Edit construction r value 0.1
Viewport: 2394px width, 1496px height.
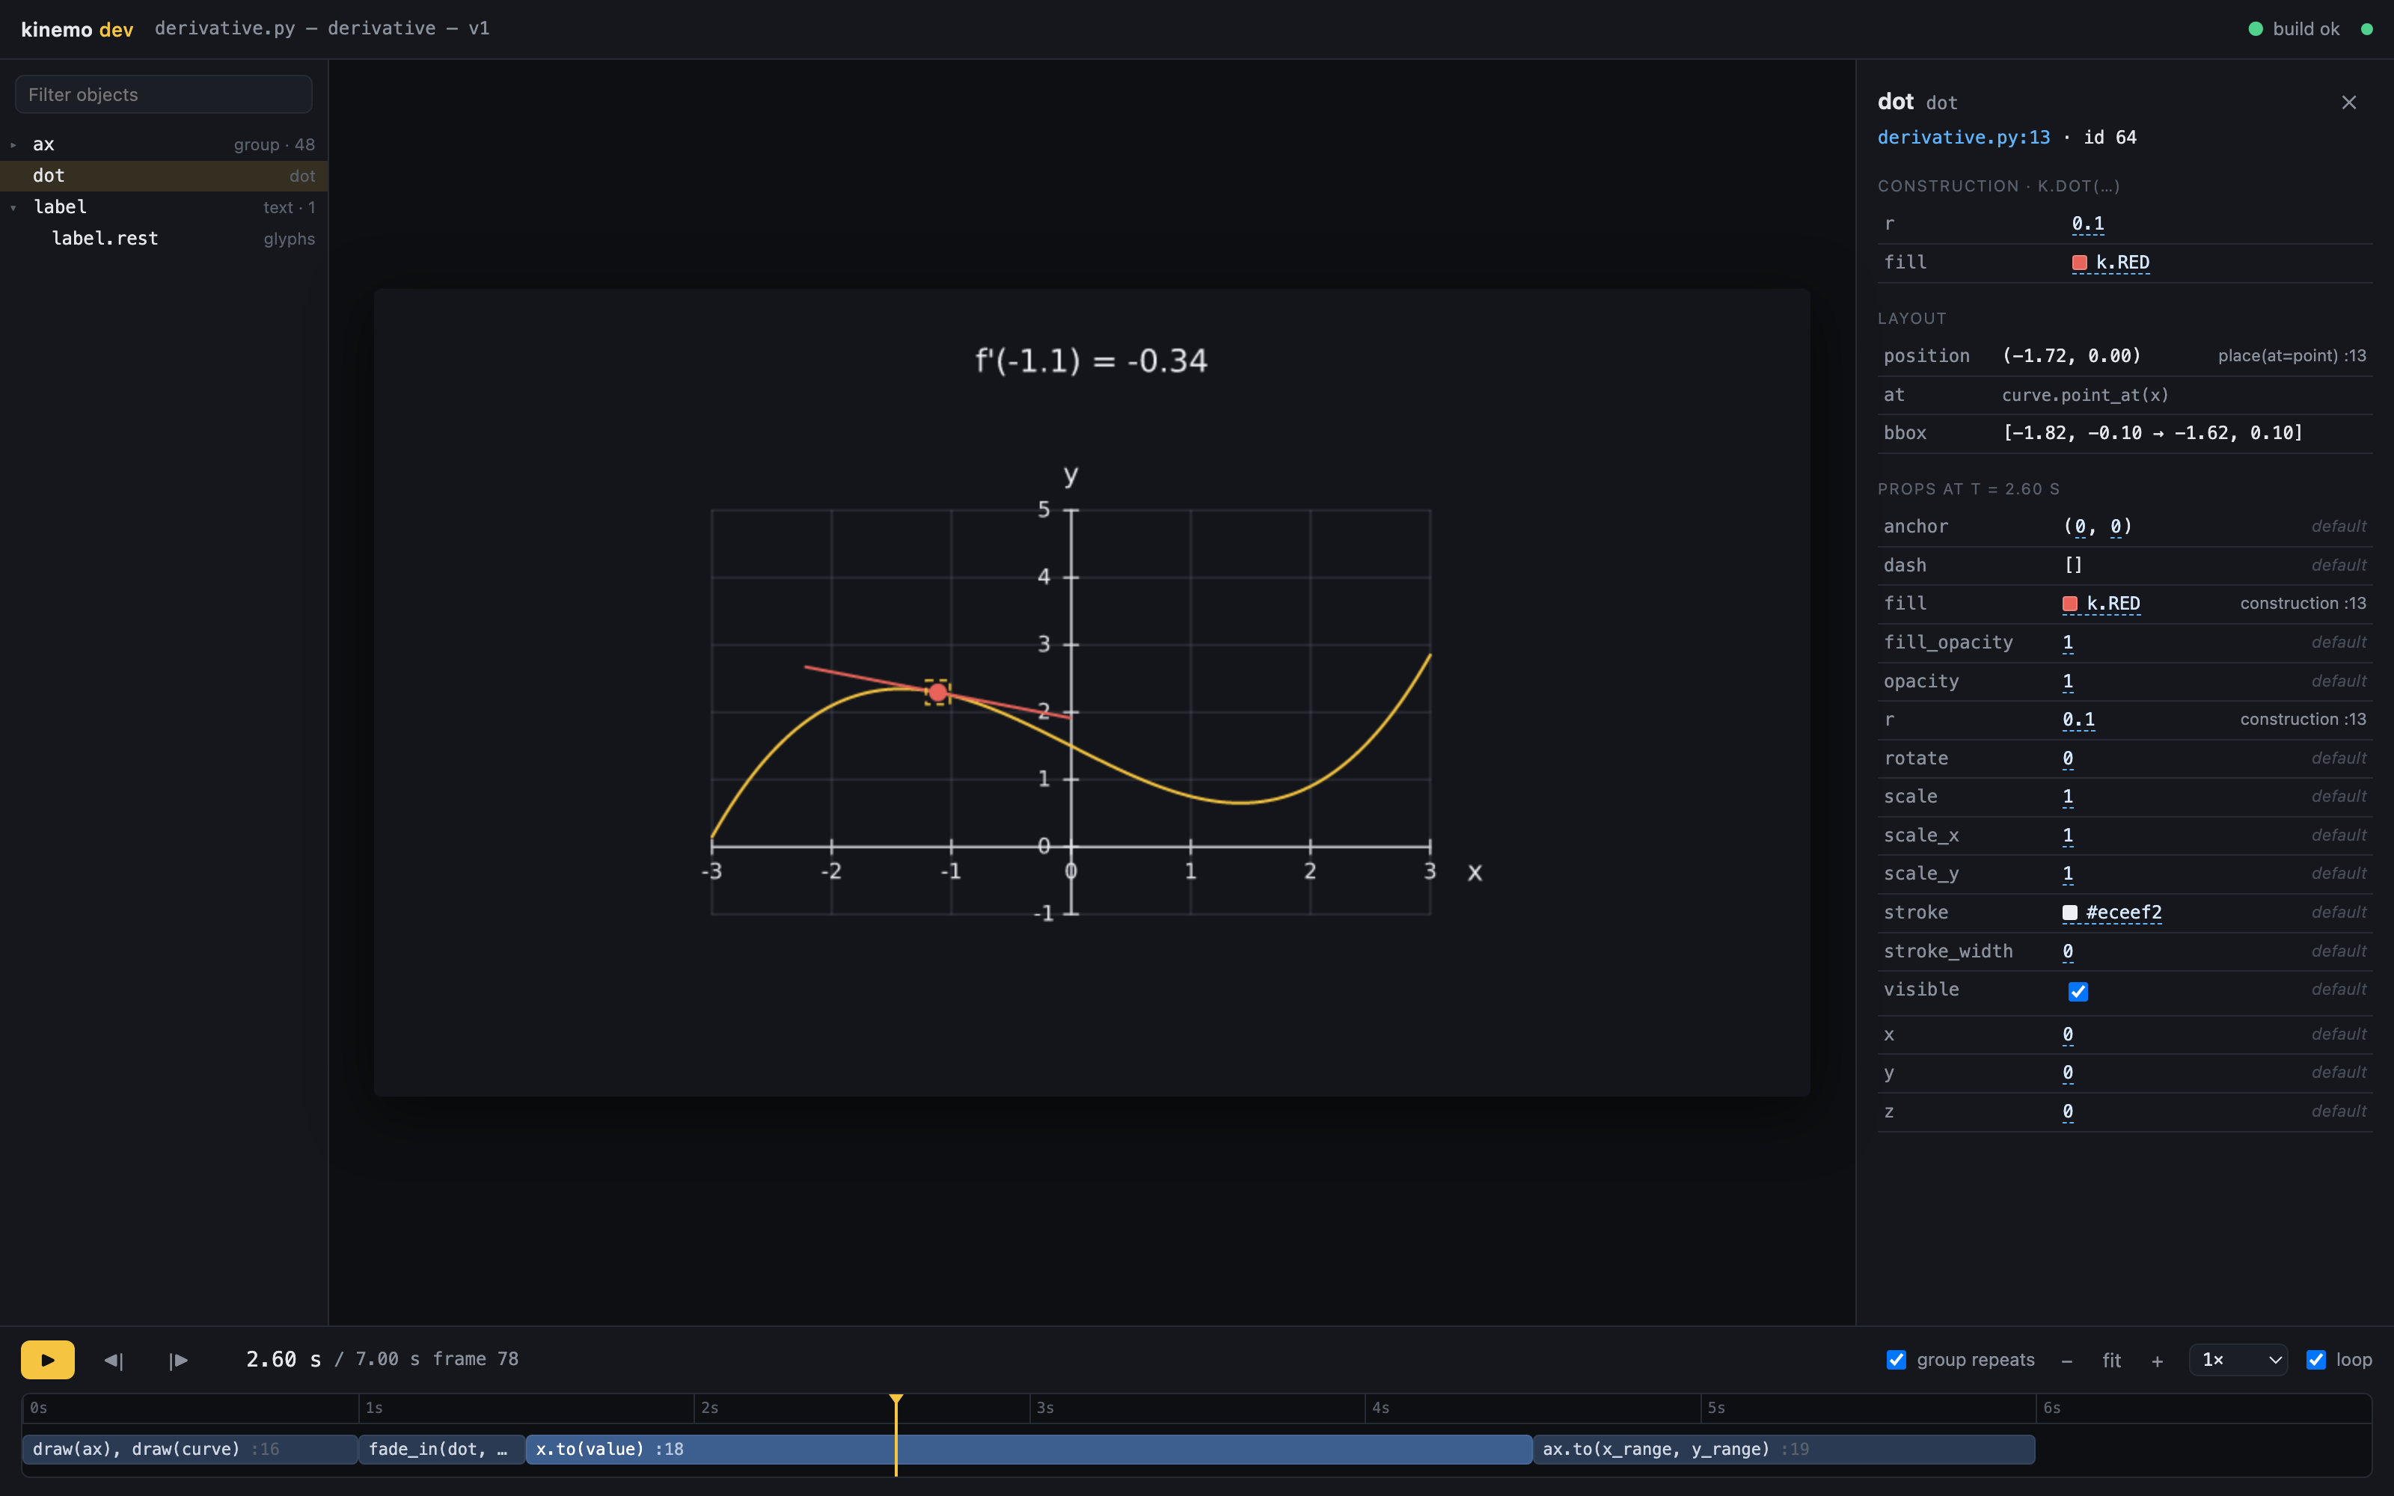[2087, 224]
